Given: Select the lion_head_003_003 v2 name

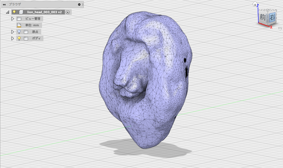Looking at the screenshot, I should pos(45,12).
